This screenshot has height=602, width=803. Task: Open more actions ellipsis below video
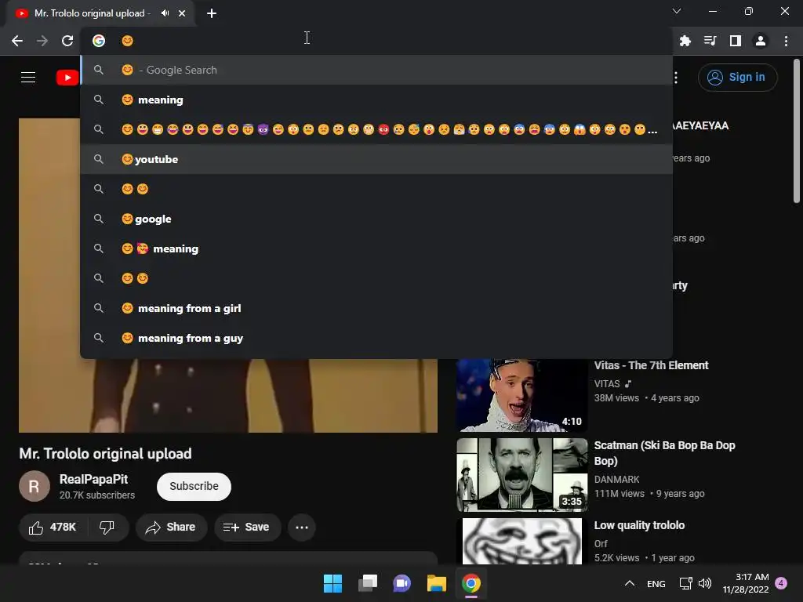coord(302,528)
